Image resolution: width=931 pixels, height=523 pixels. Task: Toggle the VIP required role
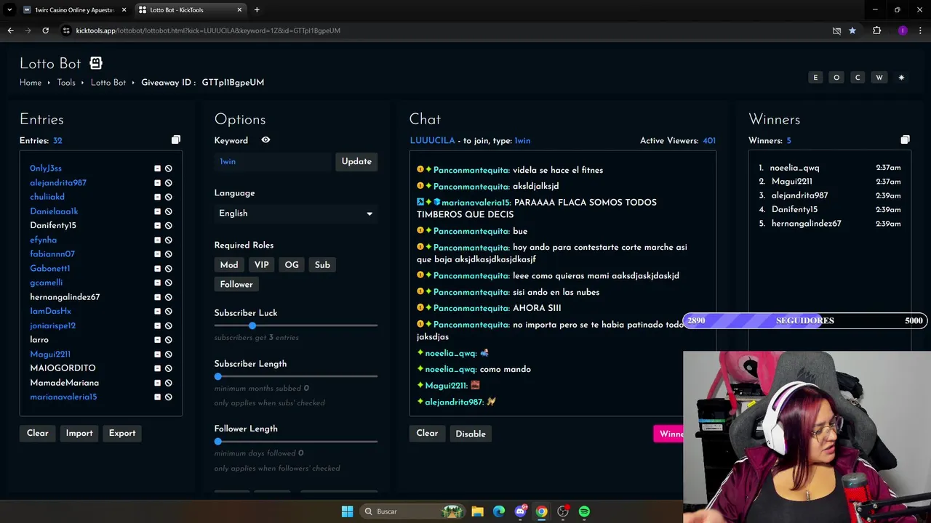[x=261, y=265]
